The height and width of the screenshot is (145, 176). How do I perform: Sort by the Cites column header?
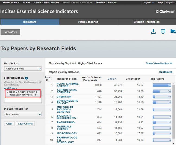point(111,79)
